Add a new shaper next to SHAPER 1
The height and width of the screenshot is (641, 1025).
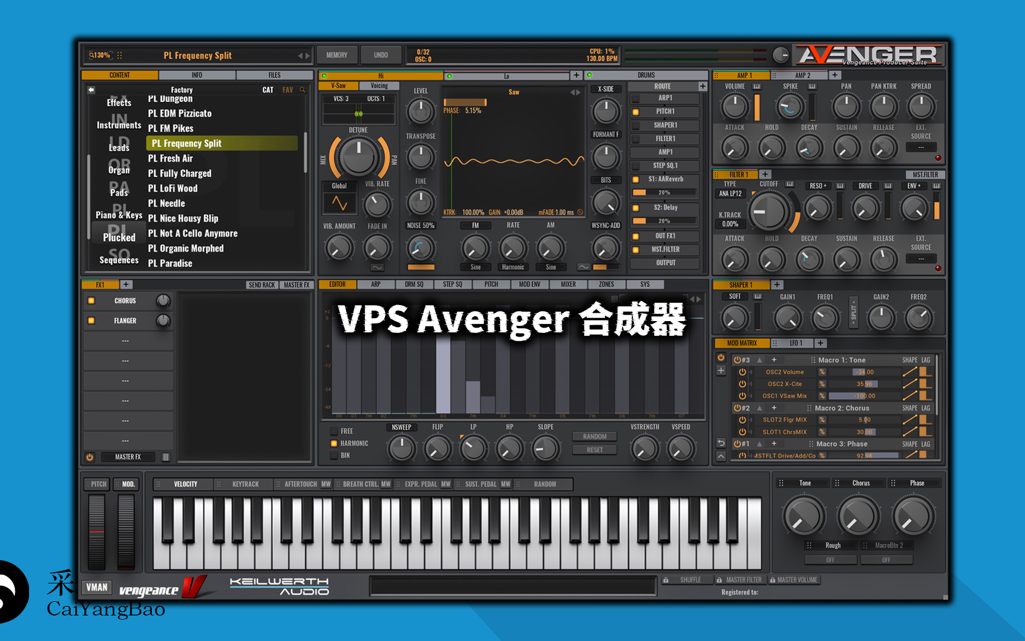tap(777, 285)
